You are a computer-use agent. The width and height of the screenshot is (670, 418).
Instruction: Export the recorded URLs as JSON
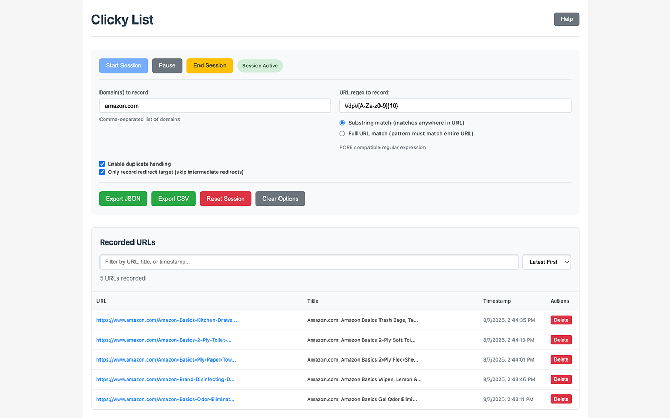[x=123, y=199]
